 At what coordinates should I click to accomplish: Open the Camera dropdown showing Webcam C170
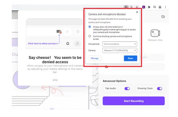(120, 51)
